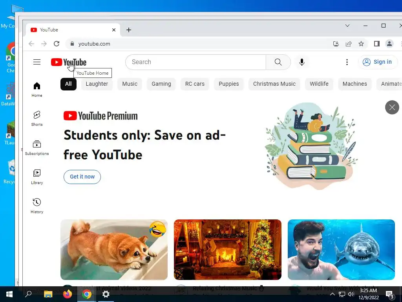This screenshot has width=402, height=302.
Task: Click the Get it now button
Action: point(82,177)
